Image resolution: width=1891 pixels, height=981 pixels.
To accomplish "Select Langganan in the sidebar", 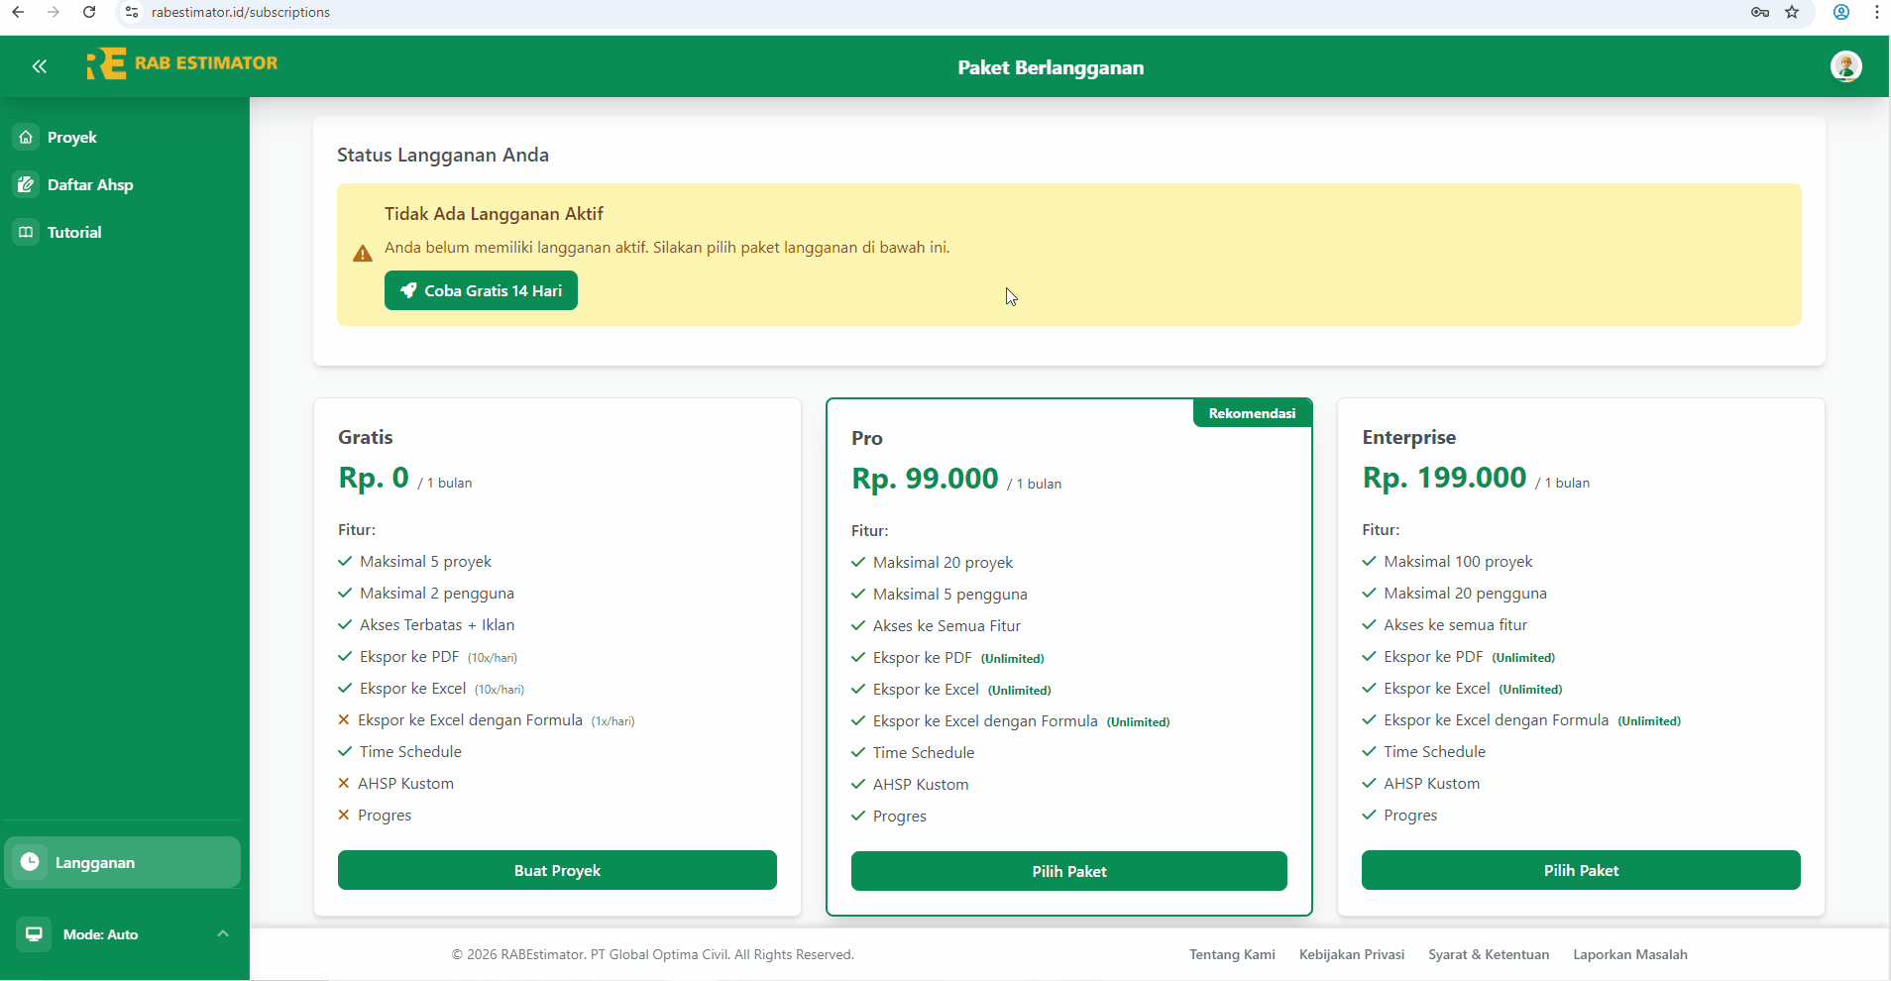I will click(94, 862).
